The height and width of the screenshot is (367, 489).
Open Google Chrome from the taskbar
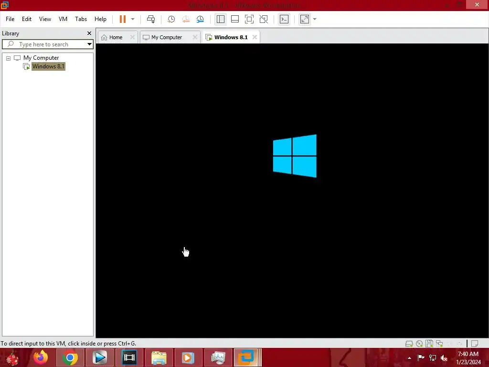[70, 357]
